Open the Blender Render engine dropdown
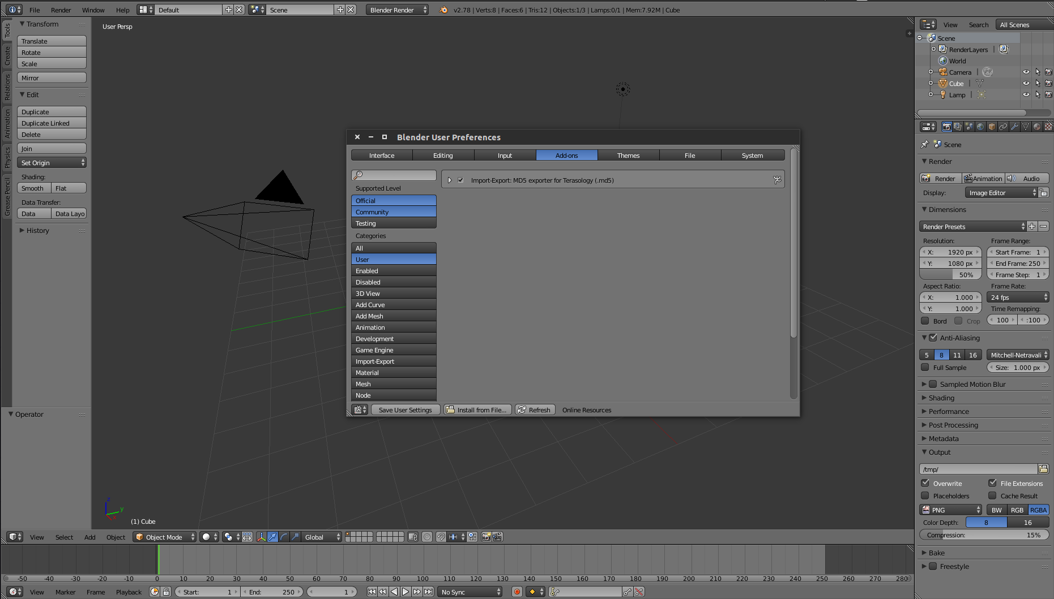 point(397,10)
